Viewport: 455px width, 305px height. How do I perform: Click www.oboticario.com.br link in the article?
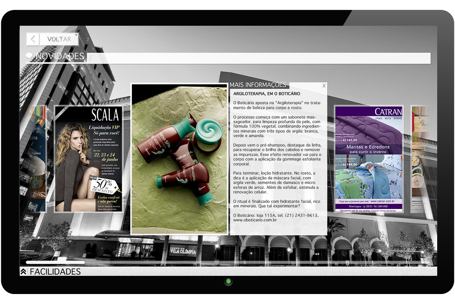click(255, 220)
